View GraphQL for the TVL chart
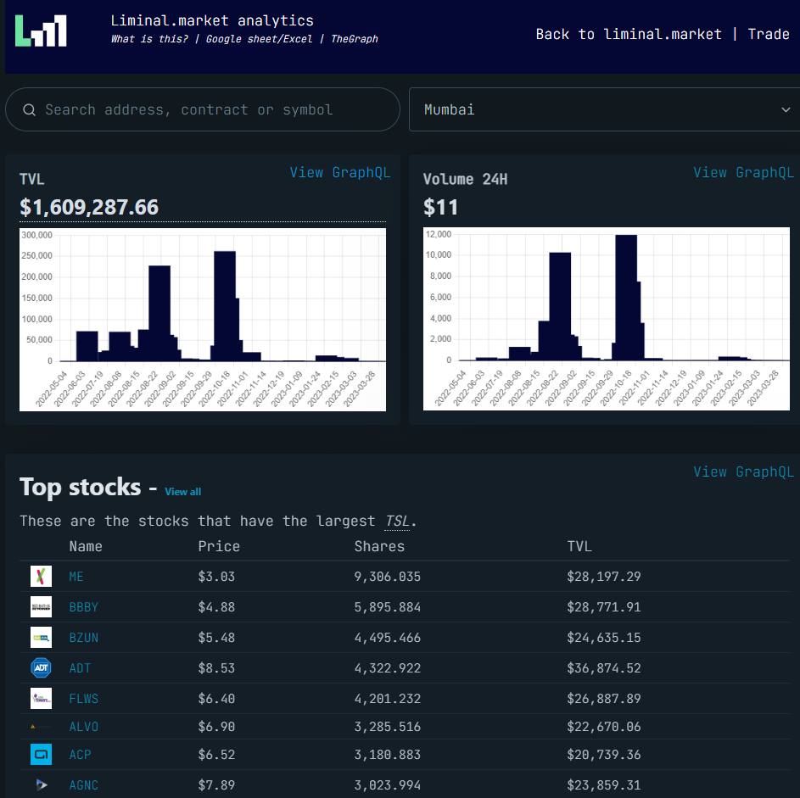Viewport: 800px width, 798px height. tap(340, 172)
